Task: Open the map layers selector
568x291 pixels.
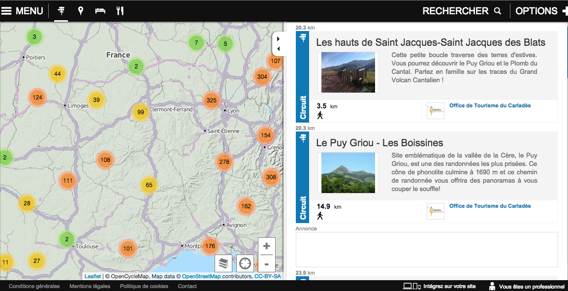Action: 223,263
